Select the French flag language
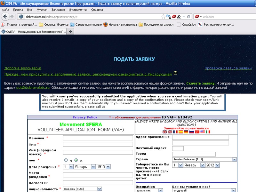Image resolution: width=256 pixels, height=192 pixels. coord(175,132)
